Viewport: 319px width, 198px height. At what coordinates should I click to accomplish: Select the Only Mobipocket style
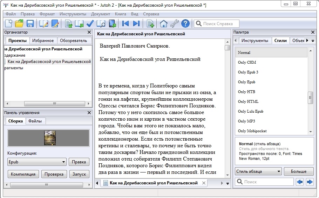[x=271, y=131]
